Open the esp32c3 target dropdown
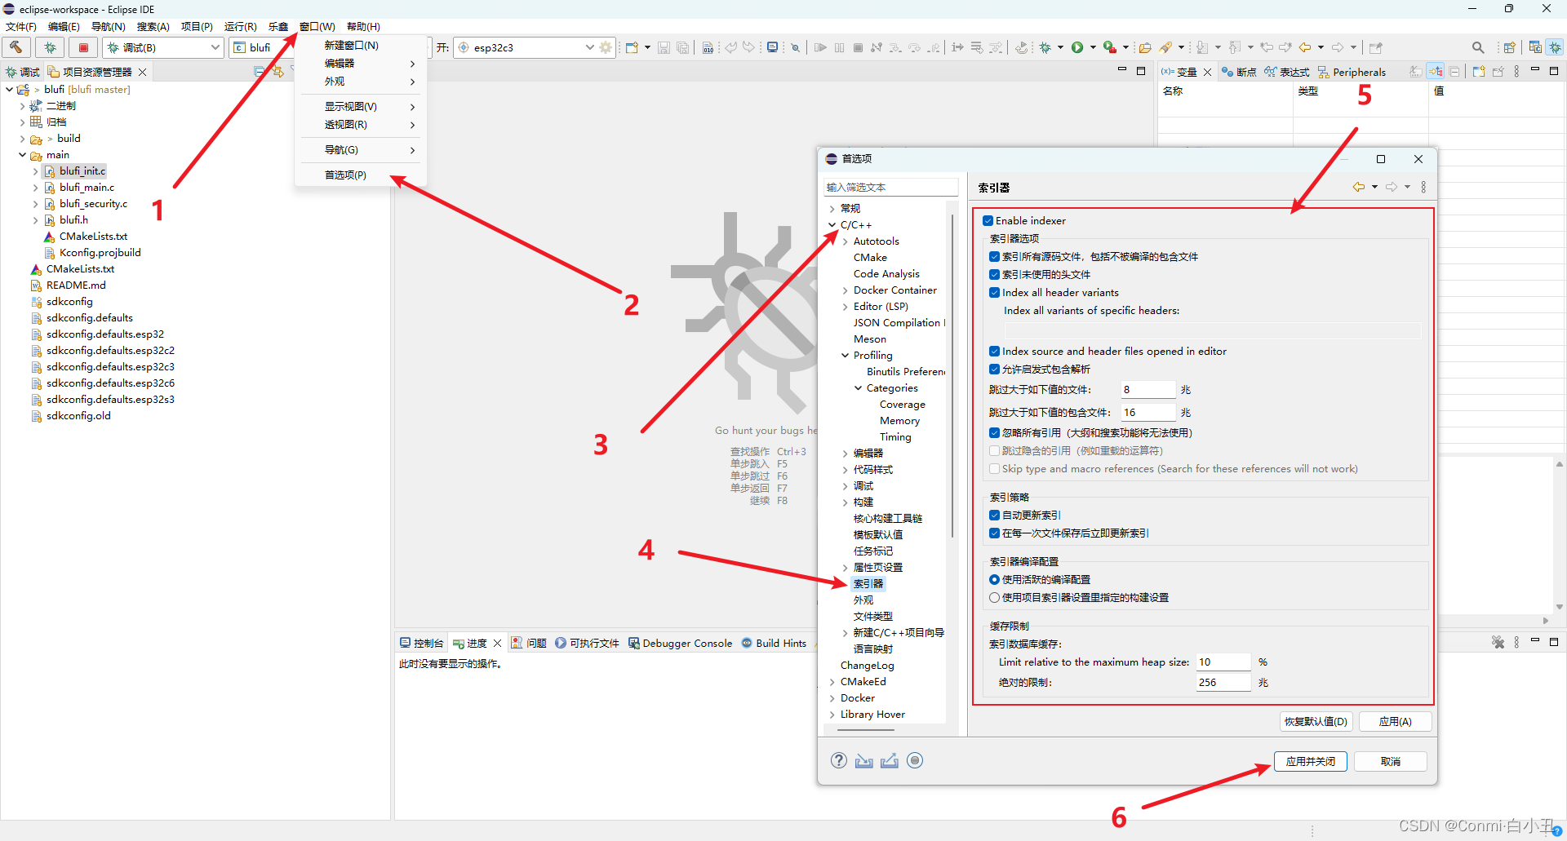 coord(589,47)
